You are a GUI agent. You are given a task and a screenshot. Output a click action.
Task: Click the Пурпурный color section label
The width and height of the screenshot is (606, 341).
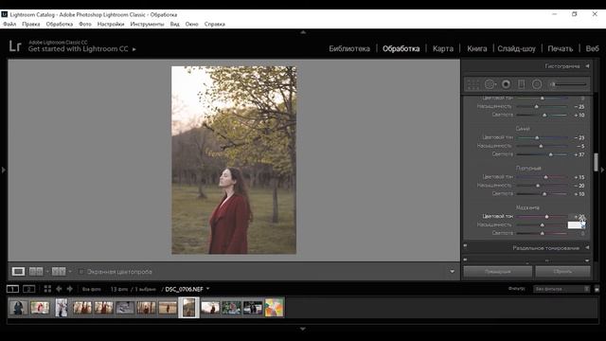pos(528,169)
